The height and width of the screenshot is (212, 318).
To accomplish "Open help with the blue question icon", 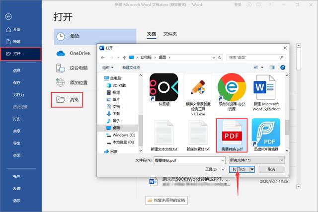I will tap(283, 68).
